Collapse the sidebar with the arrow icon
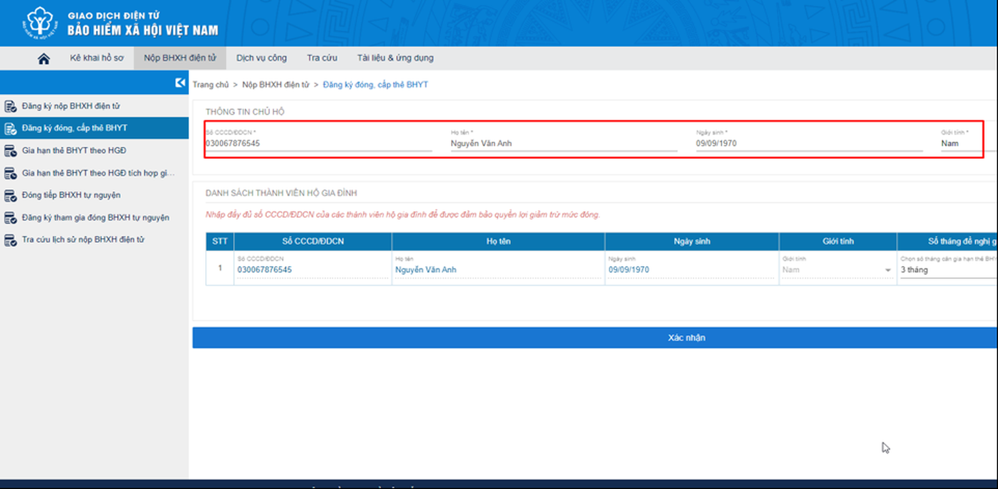This screenshot has height=489, width=998. (x=180, y=83)
